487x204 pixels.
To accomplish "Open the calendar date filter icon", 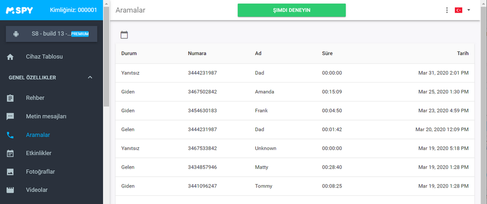I will pyautogui.click(x=124, y=35).
